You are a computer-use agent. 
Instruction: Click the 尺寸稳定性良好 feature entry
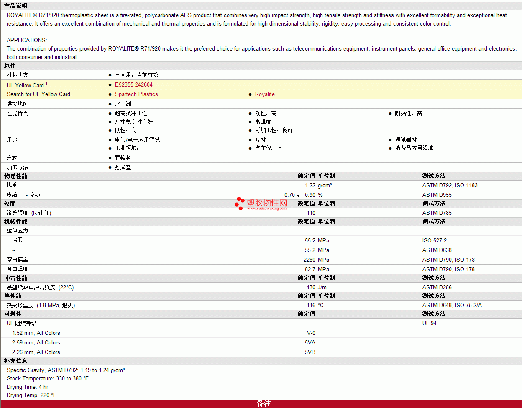point(134,122)
